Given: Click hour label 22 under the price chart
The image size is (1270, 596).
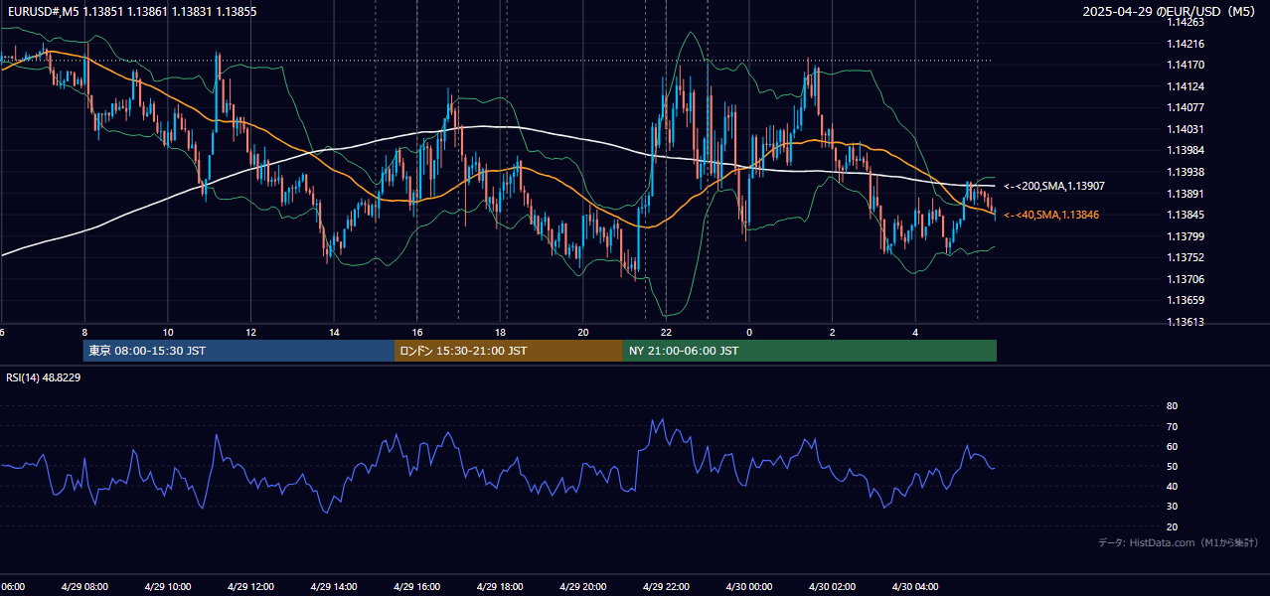Looking at the screenshot, I should (667, 332).
